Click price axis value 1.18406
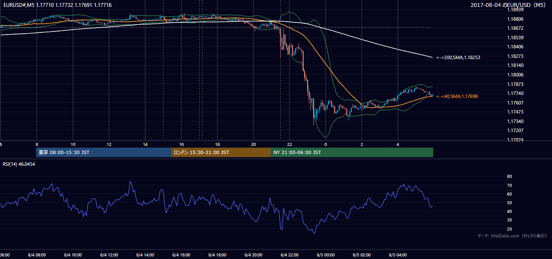This screenshot has width=552, height=259. pos(515,47)
